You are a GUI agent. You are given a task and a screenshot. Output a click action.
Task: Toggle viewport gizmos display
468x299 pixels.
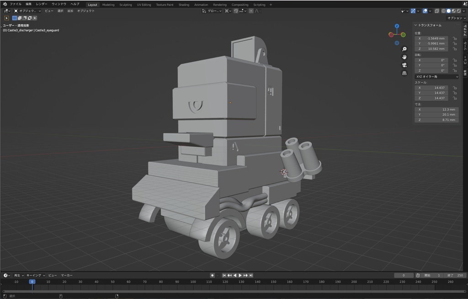(x=413, y=11)
